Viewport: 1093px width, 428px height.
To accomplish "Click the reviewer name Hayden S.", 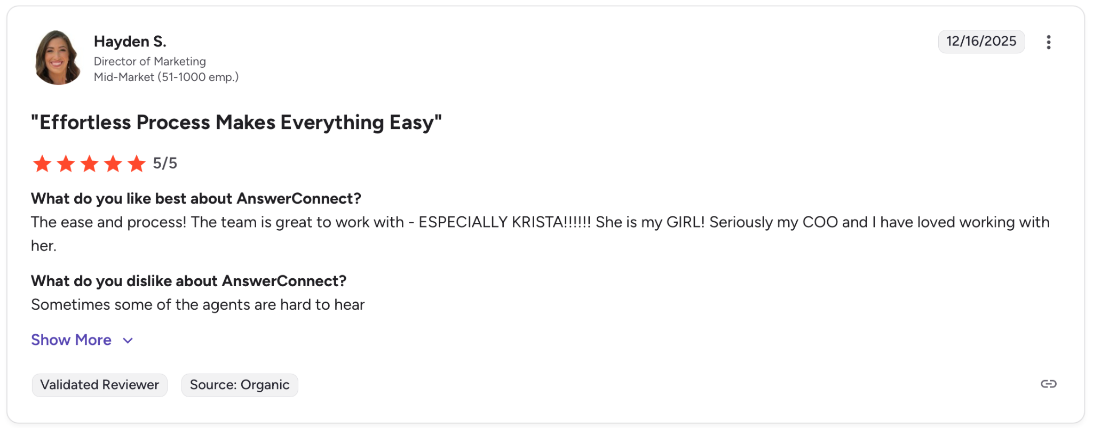I will (130, 42).
